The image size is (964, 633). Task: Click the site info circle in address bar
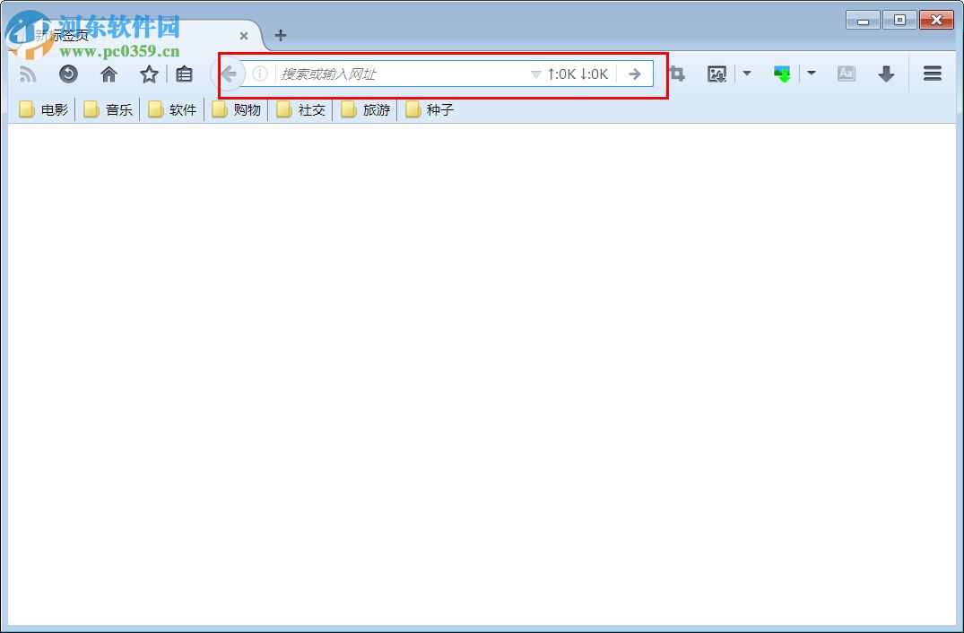tap(260, 74)
